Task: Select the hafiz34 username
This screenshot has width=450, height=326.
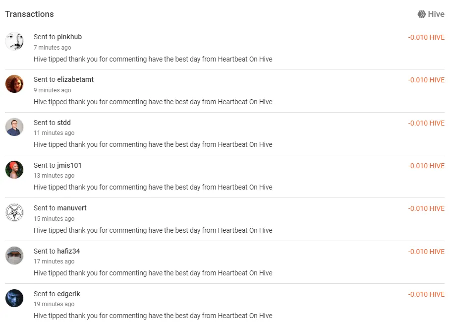Action: 68,251
